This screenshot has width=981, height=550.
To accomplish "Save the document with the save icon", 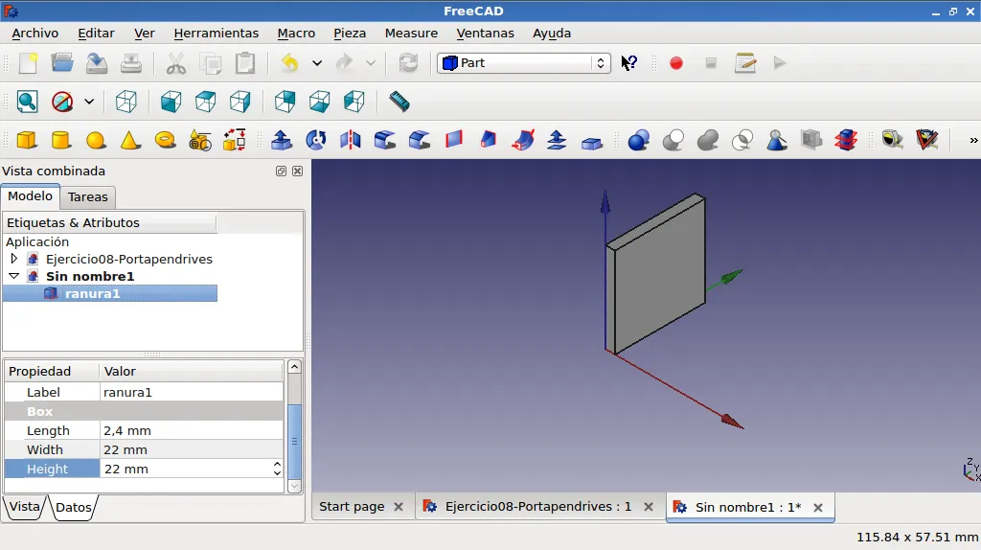I will pyautogui.click(x=97, y=63).
